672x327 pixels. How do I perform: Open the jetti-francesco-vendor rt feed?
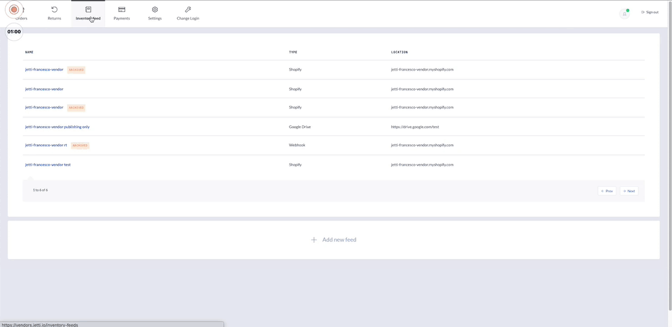tap(46, 146)
